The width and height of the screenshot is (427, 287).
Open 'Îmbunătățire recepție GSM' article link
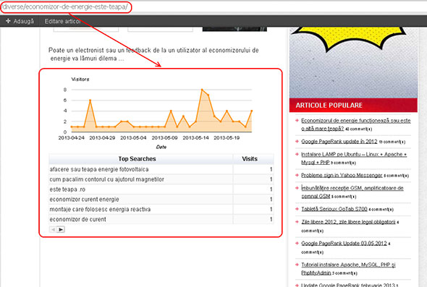click(352, 192)
